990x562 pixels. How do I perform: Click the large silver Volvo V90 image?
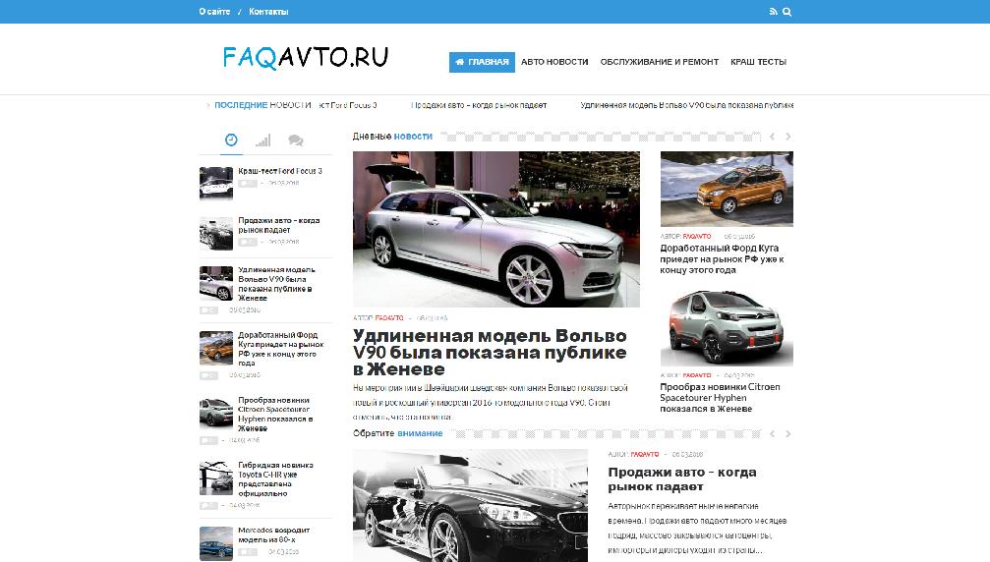496,229
